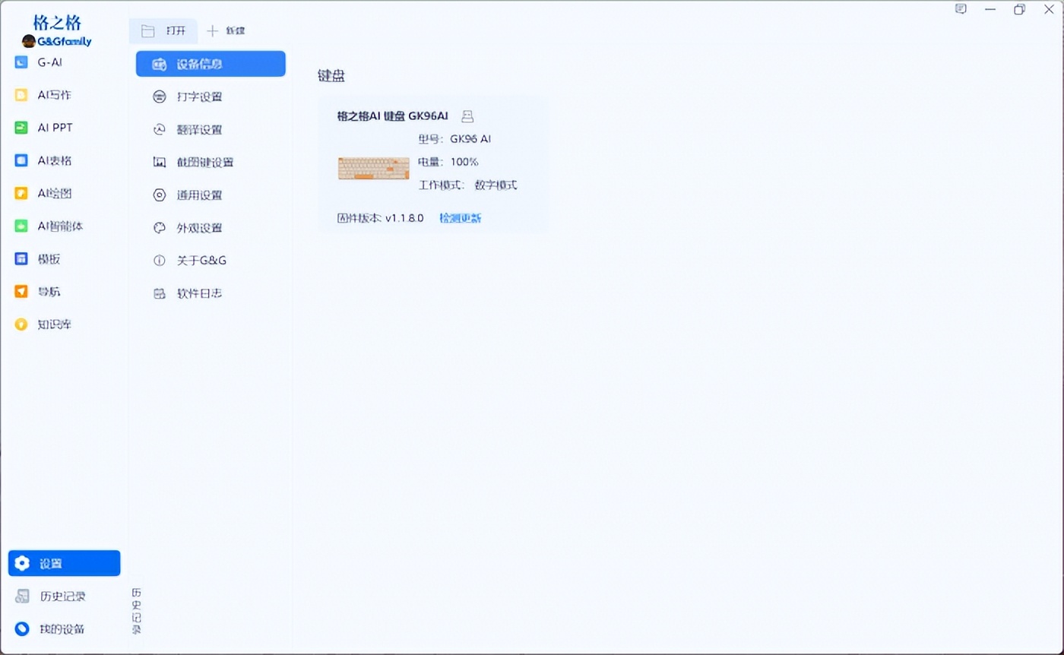Click the 打开 button
The image size is (1064, 655).
pos(163,31)
